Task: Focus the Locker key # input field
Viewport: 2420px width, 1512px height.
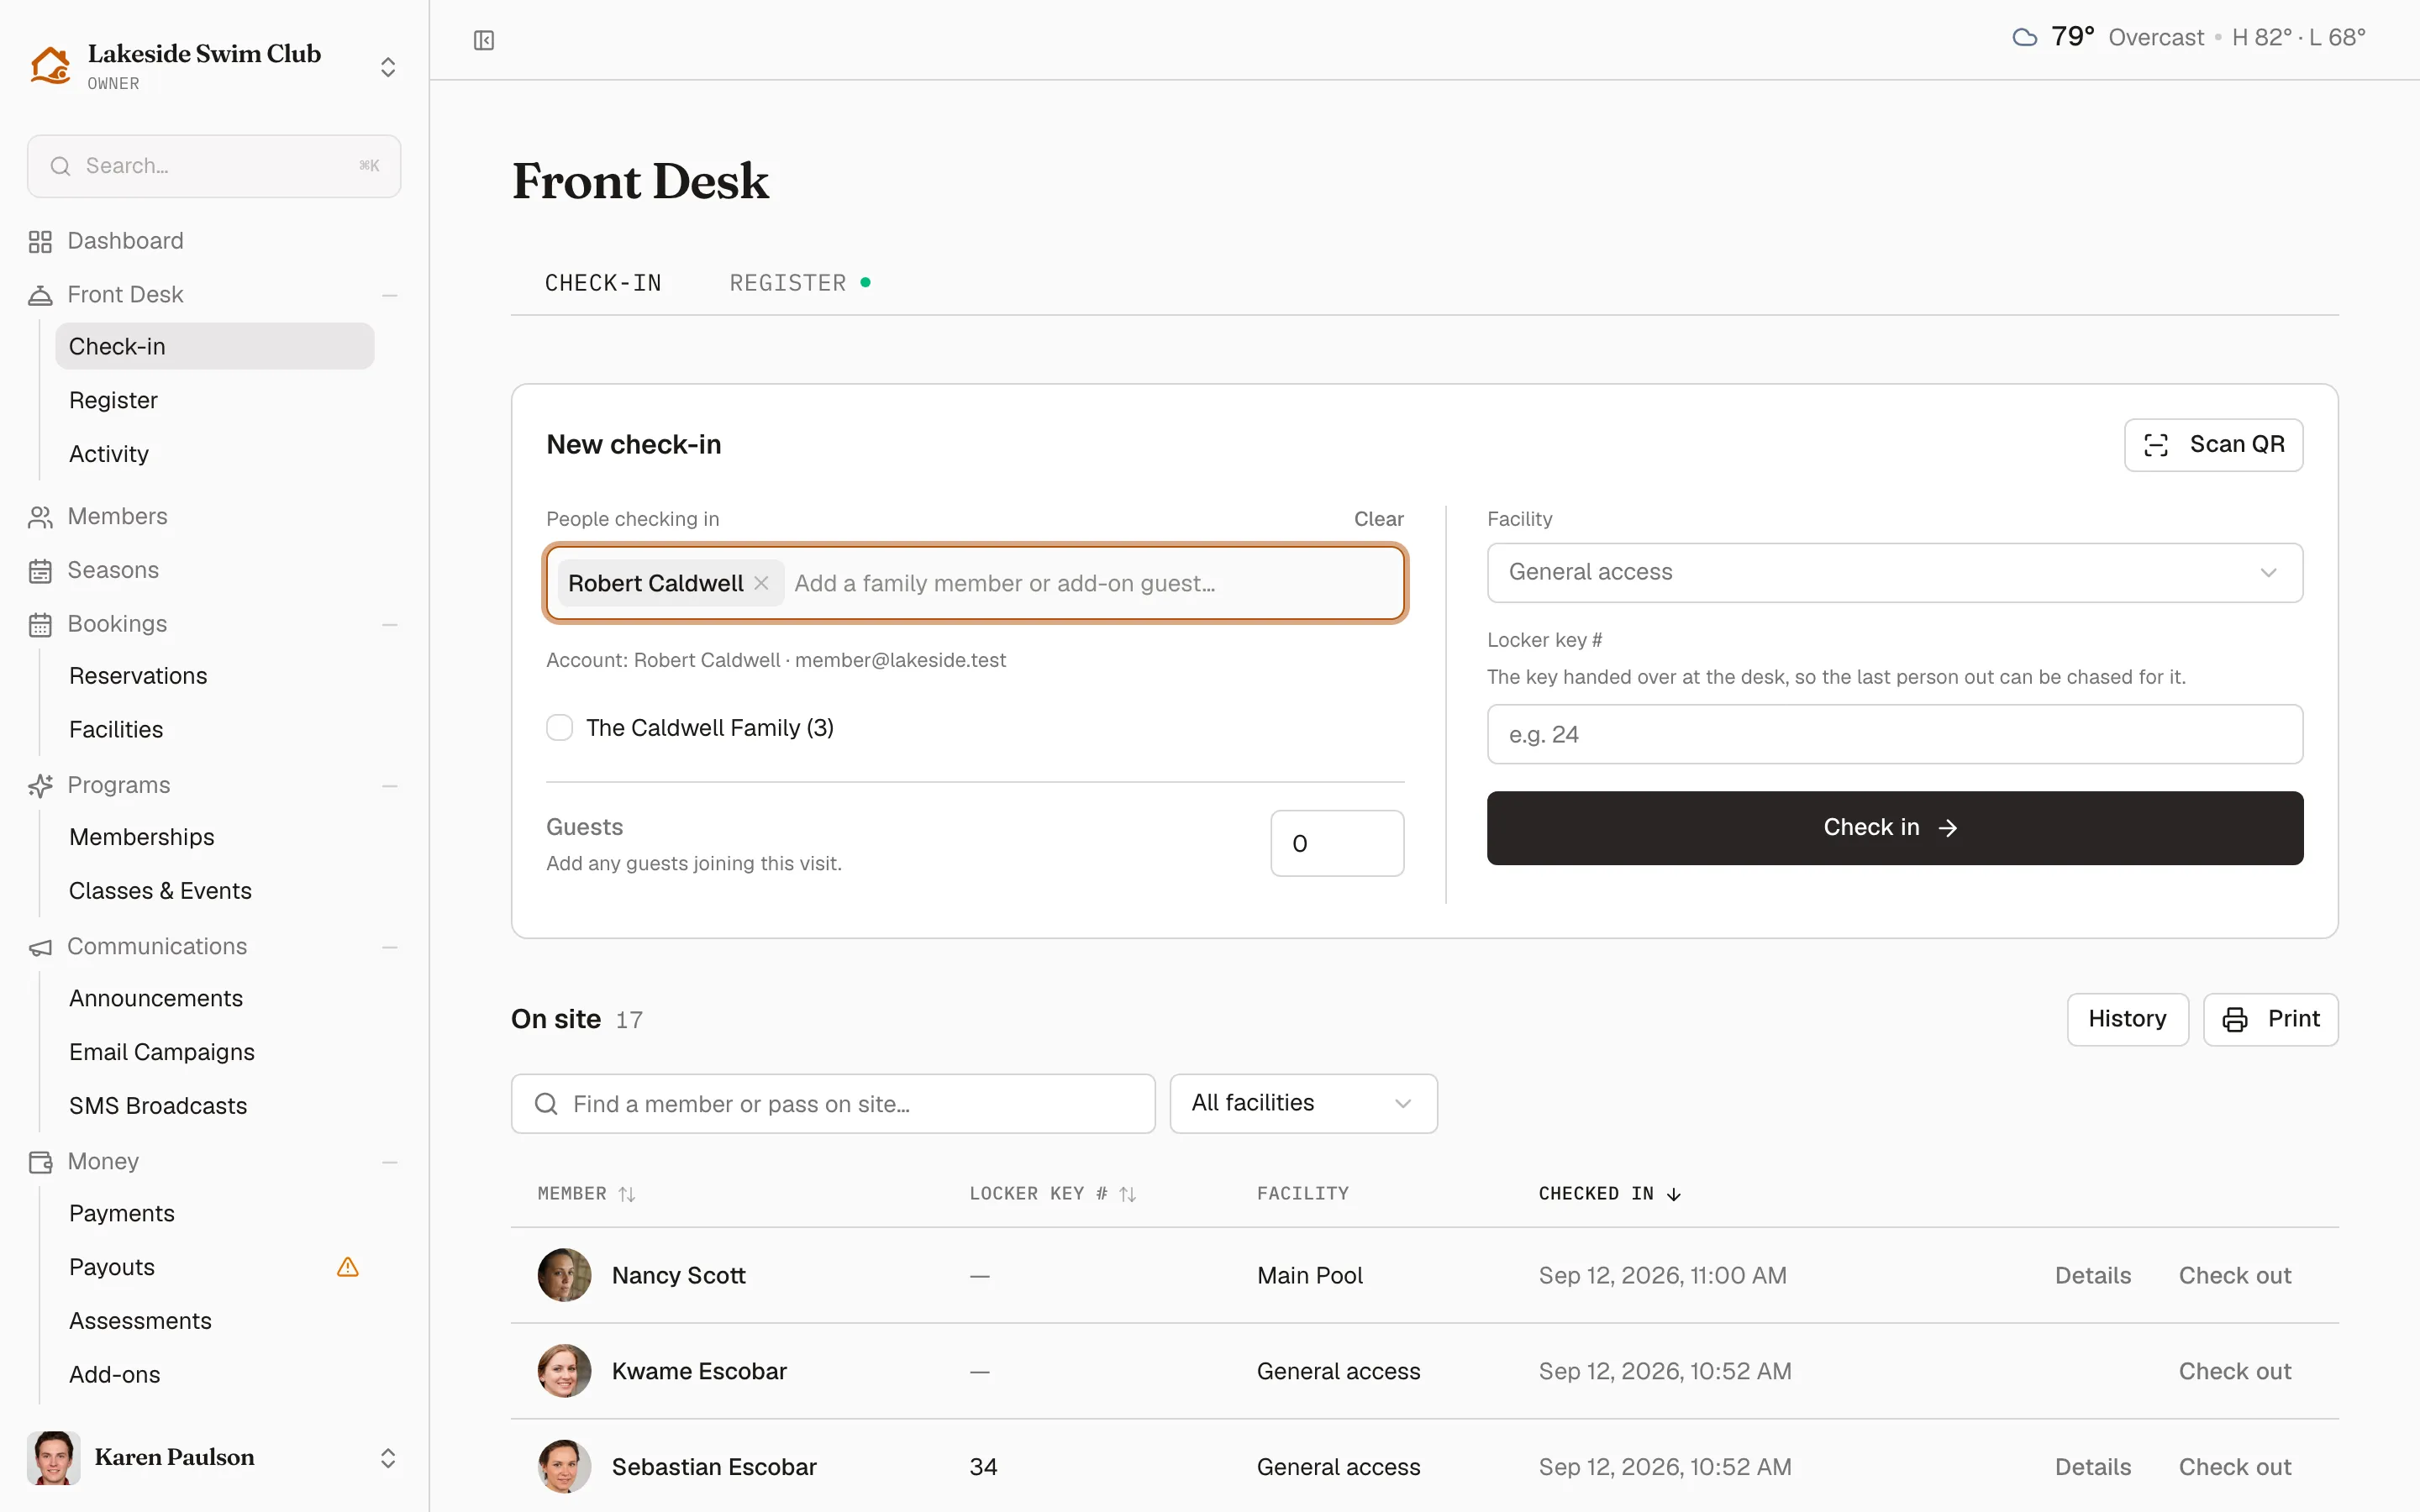Action: tap(1894, 734)
